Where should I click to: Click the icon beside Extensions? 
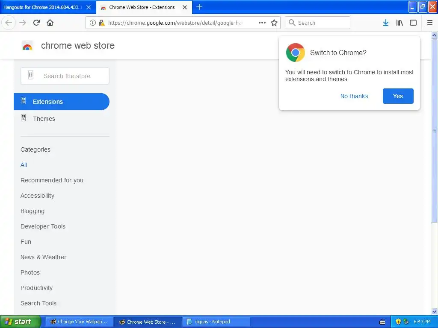[x=24, y=101]
